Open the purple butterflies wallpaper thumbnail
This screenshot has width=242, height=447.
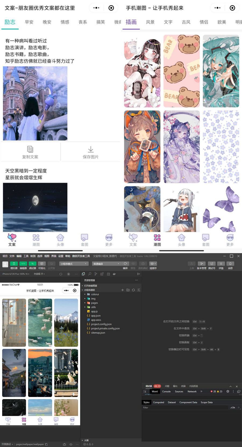221,209
